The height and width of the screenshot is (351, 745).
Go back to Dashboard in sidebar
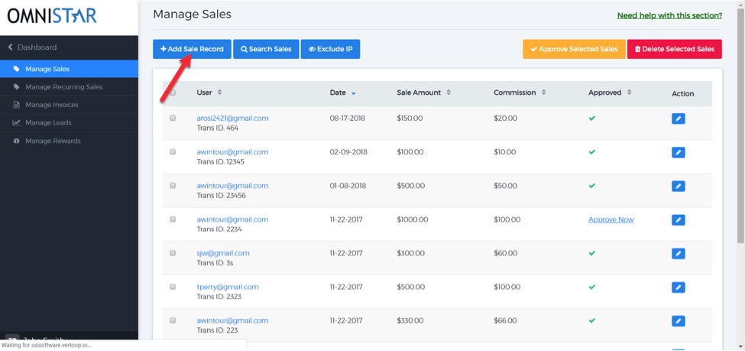[37, 47]
